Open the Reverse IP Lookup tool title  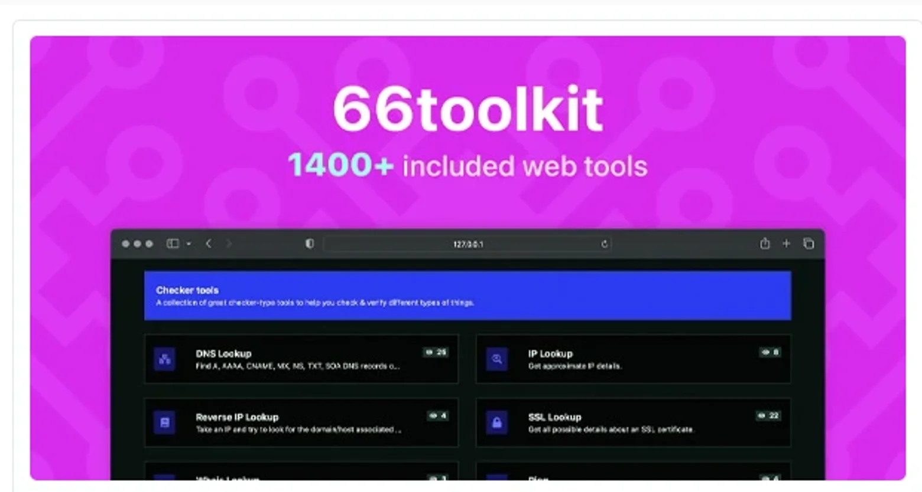coord(237,417)
